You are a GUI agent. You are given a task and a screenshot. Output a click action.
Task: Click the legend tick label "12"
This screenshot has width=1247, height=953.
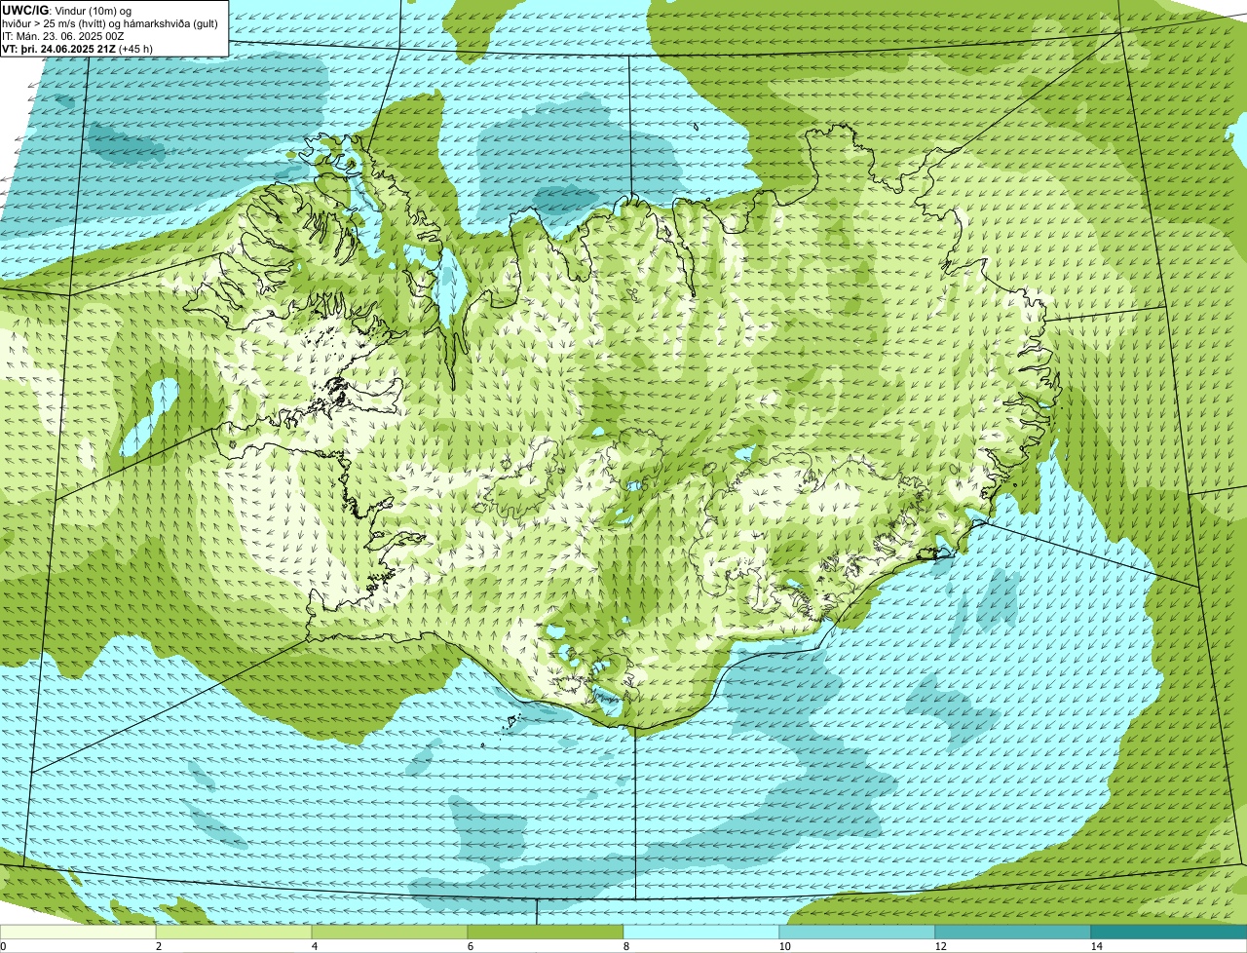coord(940,946)
